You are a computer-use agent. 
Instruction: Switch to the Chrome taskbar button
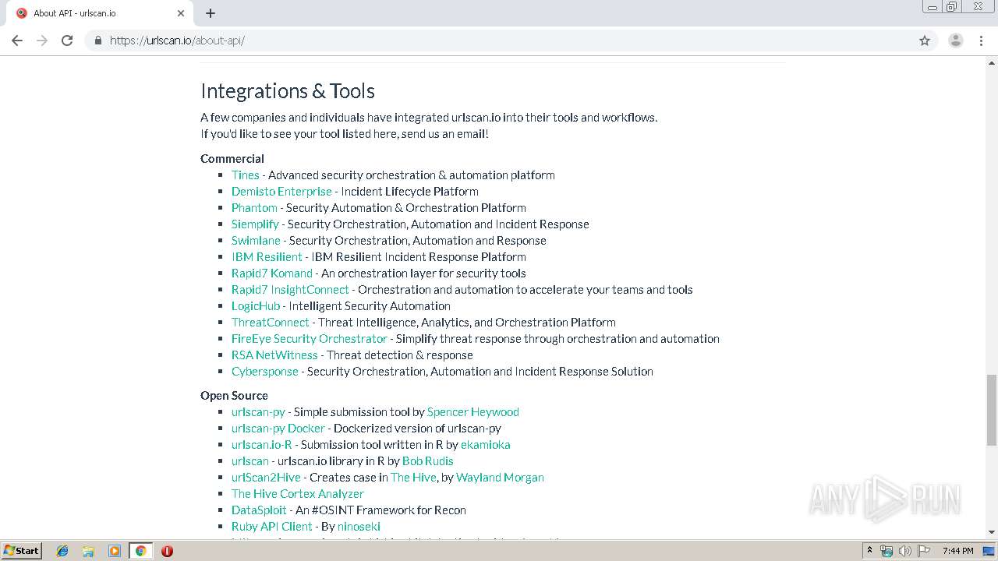click(140, 551)
